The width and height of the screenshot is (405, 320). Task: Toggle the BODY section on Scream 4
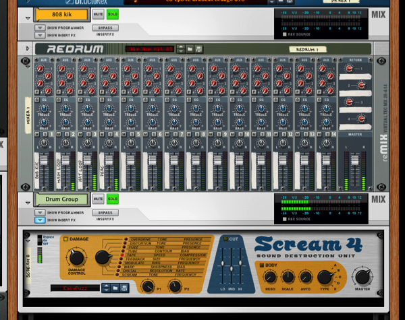point(261,265)
